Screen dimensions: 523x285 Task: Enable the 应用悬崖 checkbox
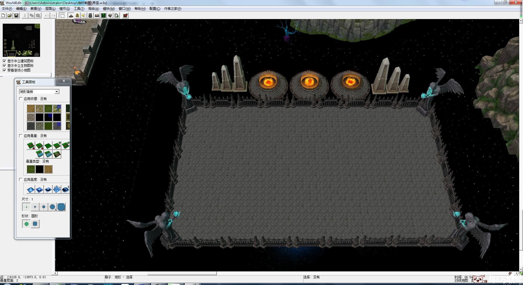pos(21,136)
